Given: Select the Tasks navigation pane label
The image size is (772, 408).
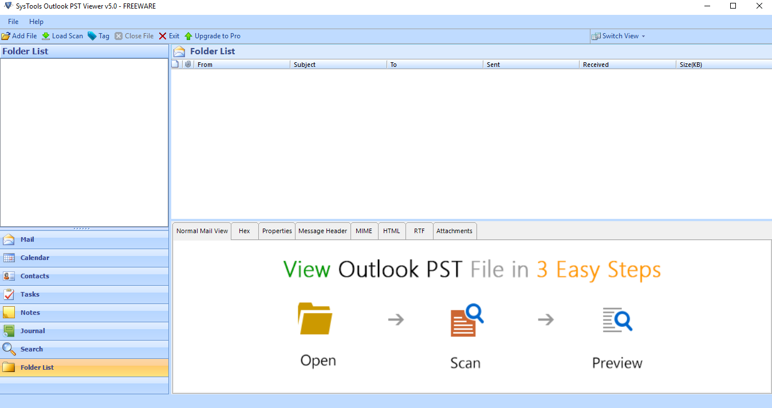Looking at the screenshot, I should tap(30, 294).
